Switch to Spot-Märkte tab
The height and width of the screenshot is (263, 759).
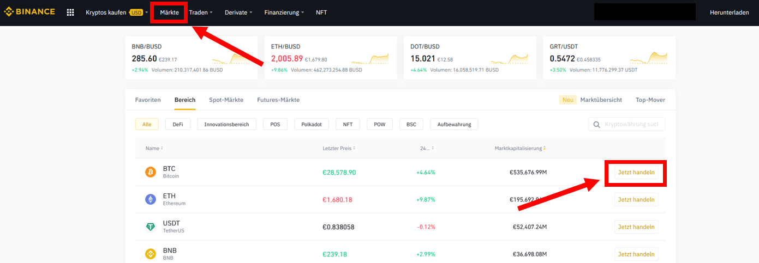(226, 100)
